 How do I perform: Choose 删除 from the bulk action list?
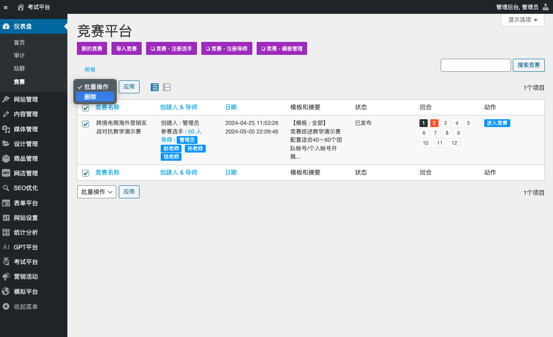pyautogui.click(x=95, y=97)
